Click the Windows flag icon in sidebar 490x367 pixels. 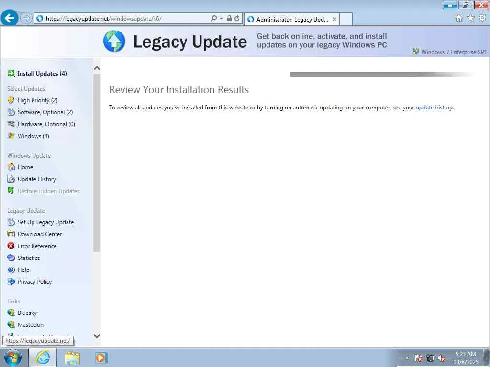point(11,136)
